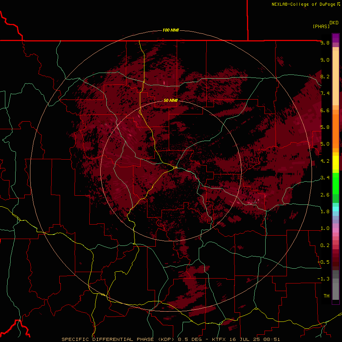
Task: Pick the pink color bar segment
Action: click(x=336, y=230)
